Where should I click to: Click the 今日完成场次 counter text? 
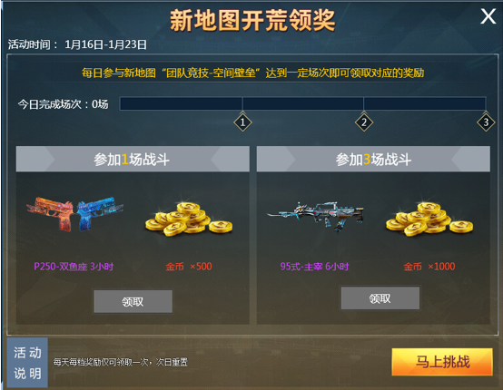63,104
